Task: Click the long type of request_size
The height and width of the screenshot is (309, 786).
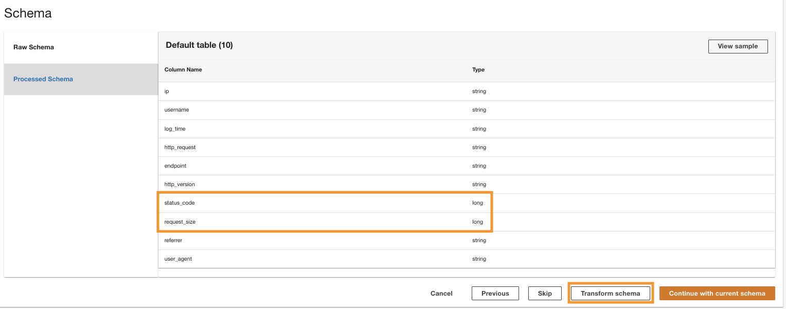Action: [478, 222]
